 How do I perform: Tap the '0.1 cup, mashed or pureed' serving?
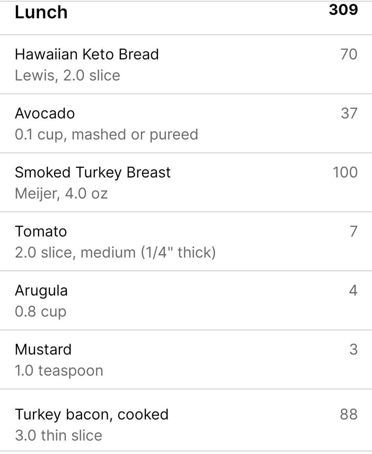point(107,135)
